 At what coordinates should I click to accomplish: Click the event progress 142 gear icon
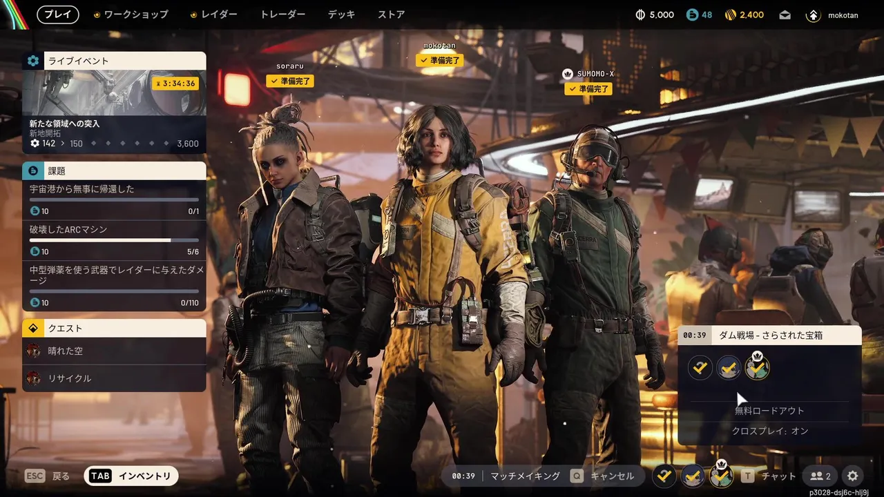coord(35,144)
